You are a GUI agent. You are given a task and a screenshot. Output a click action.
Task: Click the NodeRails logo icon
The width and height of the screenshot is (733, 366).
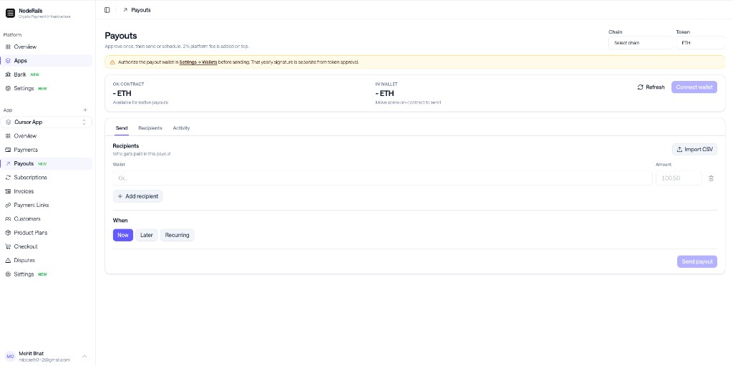pos(10,13)
